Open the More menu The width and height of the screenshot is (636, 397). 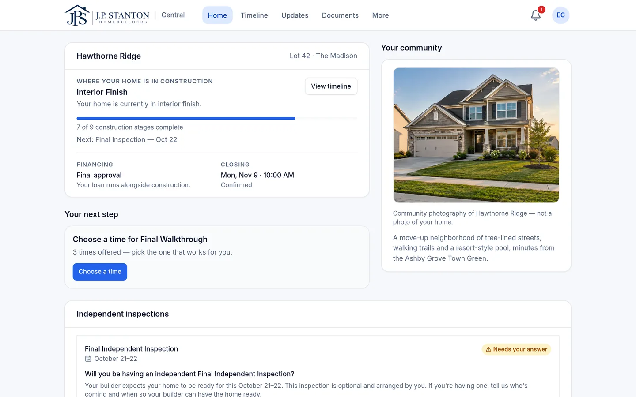(380, 15)
